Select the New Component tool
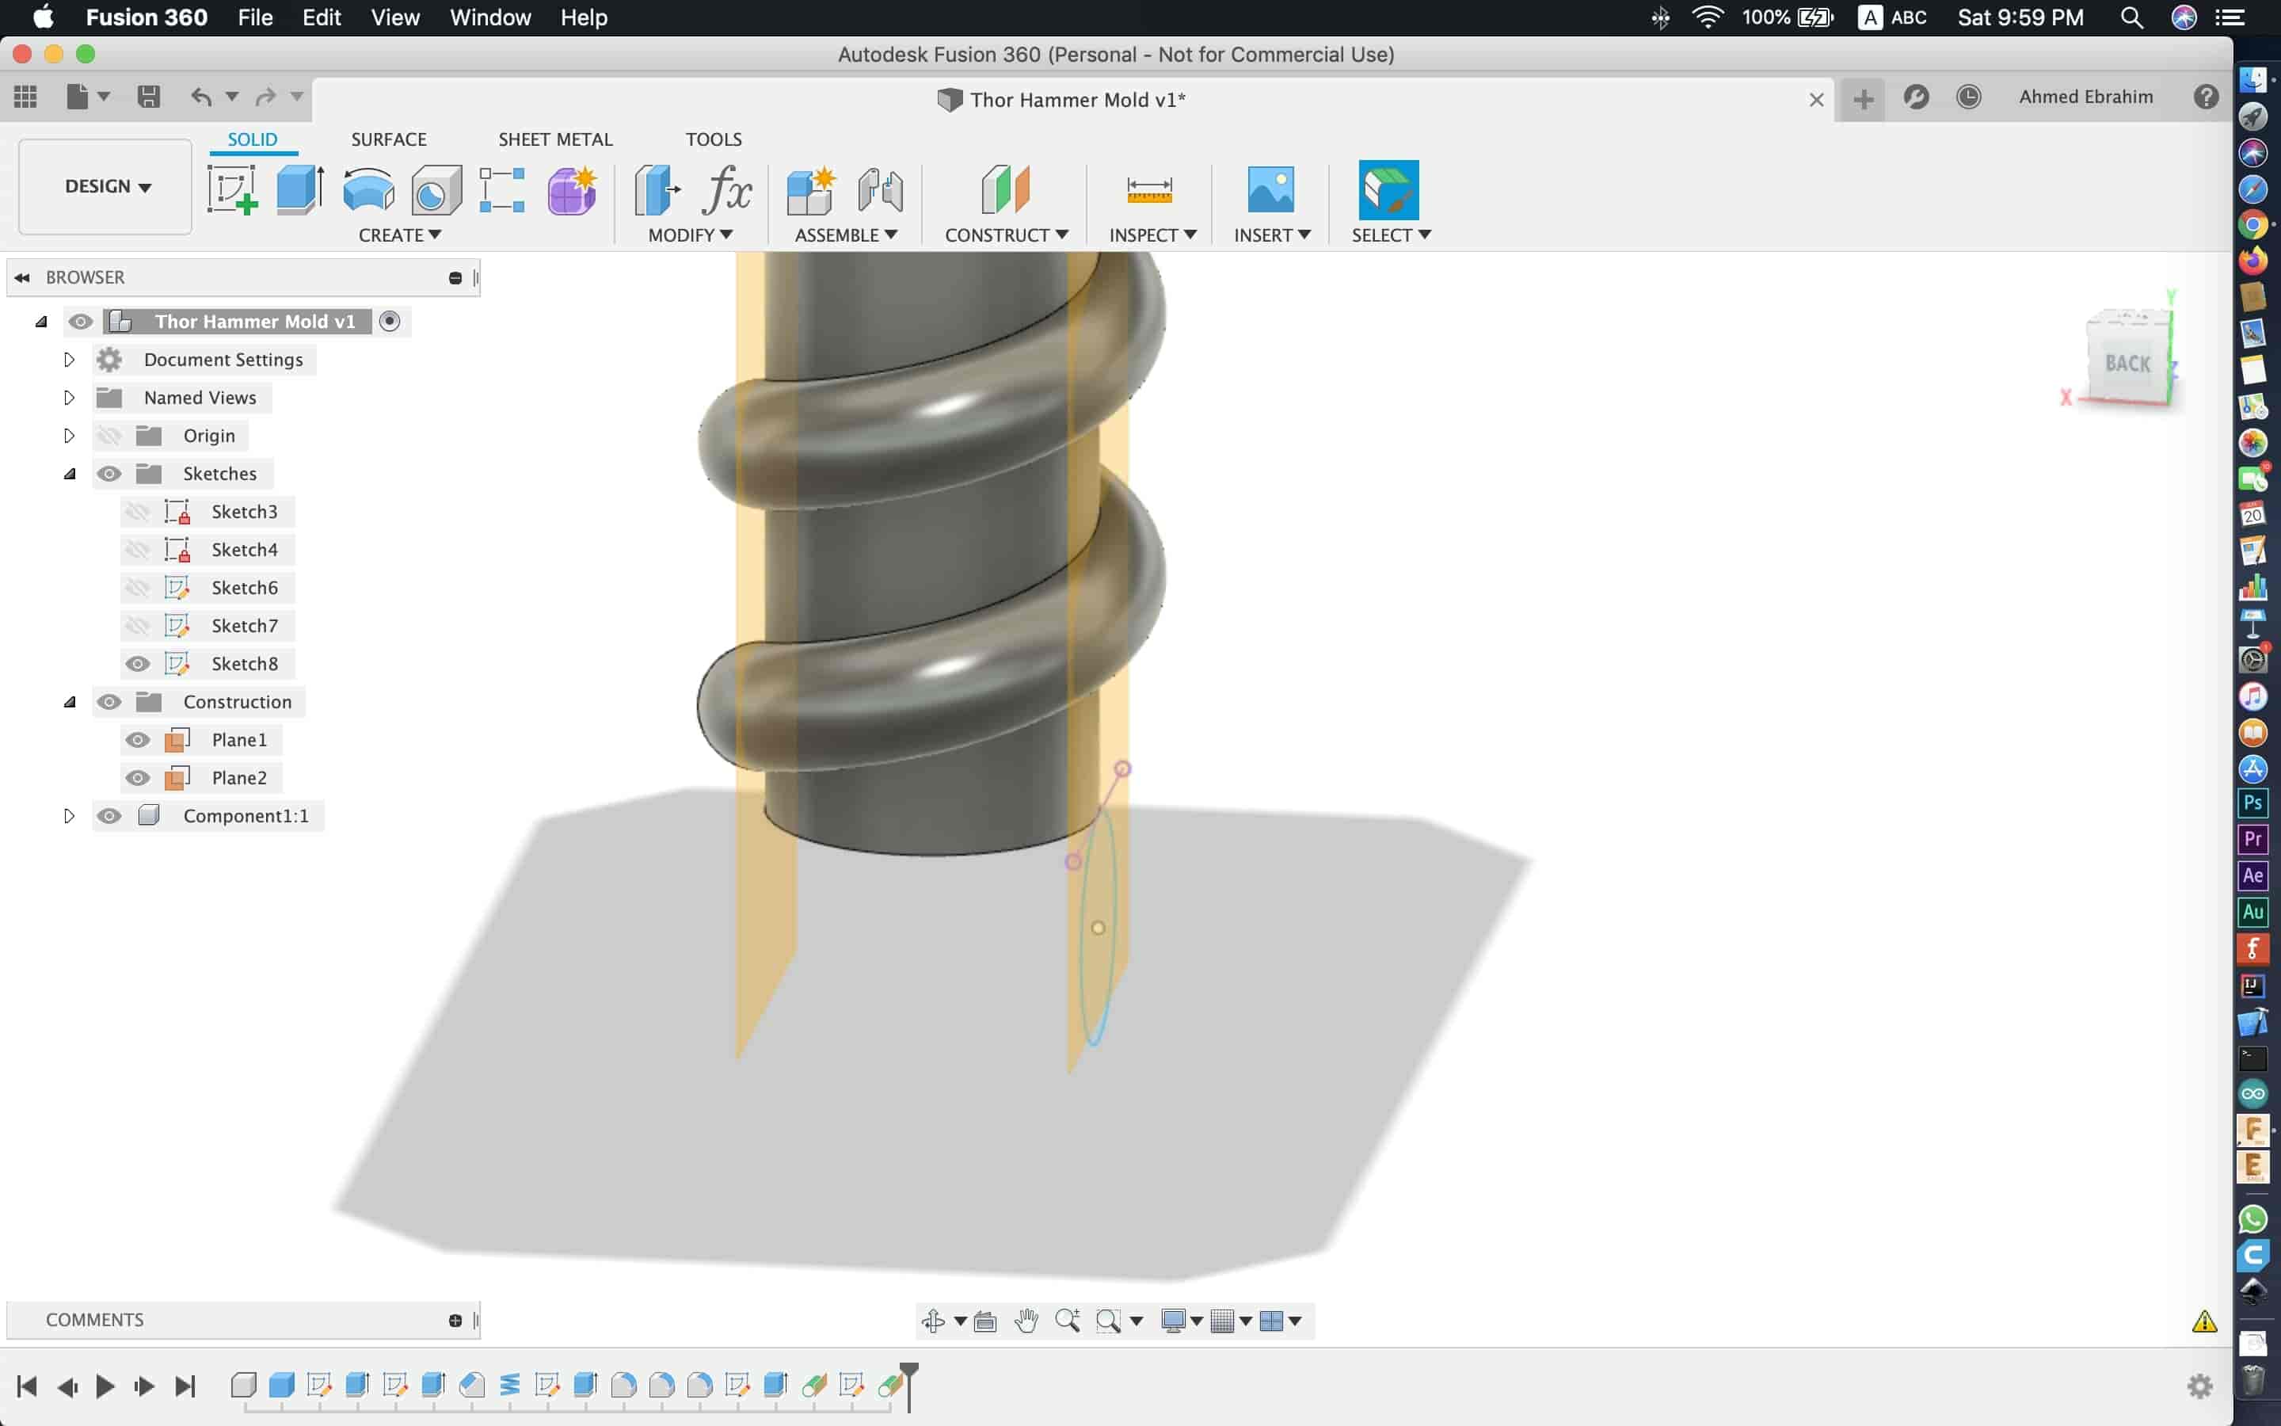The image size is (2281, 1426). (x=810, y=189)
